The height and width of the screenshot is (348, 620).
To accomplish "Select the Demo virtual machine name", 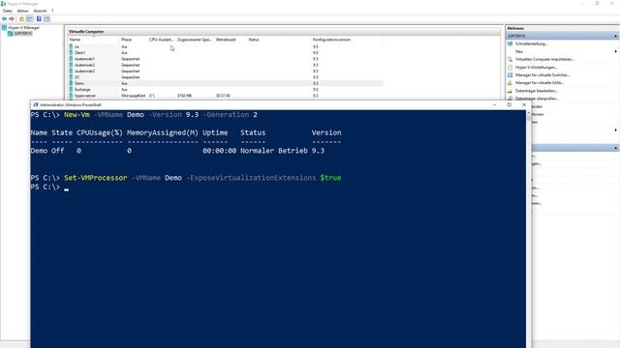I will [x=79, y=84].
